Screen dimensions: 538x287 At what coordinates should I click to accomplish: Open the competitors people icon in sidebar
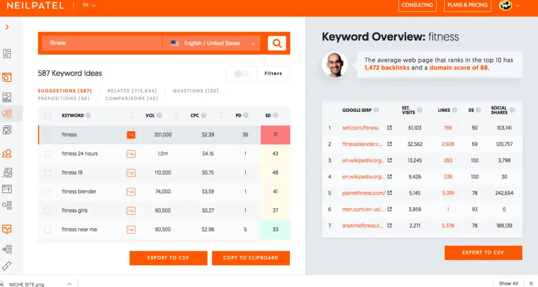tap(7, 154)
